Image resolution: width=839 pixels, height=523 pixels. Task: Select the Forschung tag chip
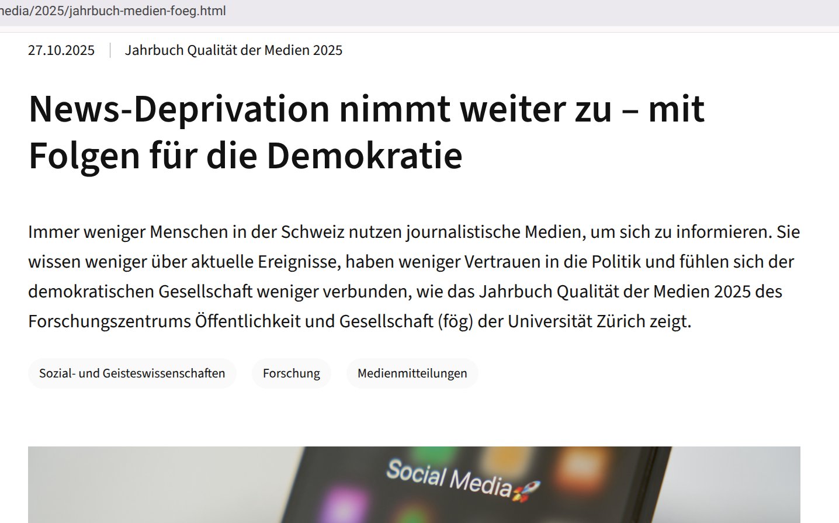click(291, 373)
